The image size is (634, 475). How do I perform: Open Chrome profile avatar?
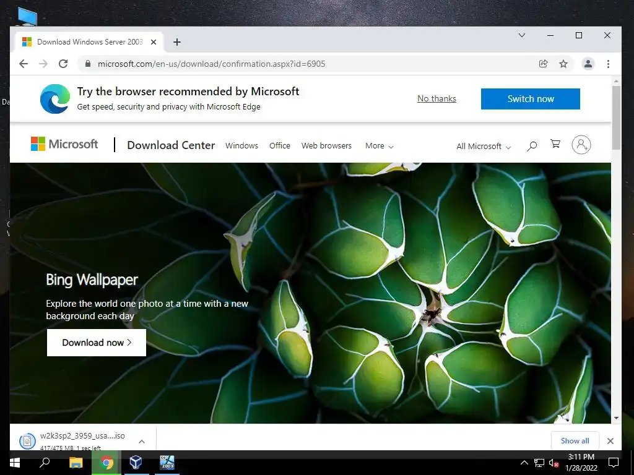click(x=588, y=64)
